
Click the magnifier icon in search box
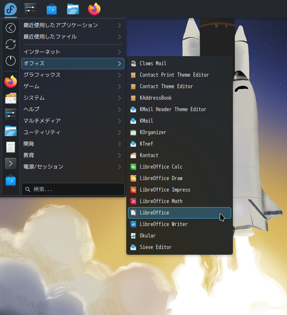click(28, 189)
